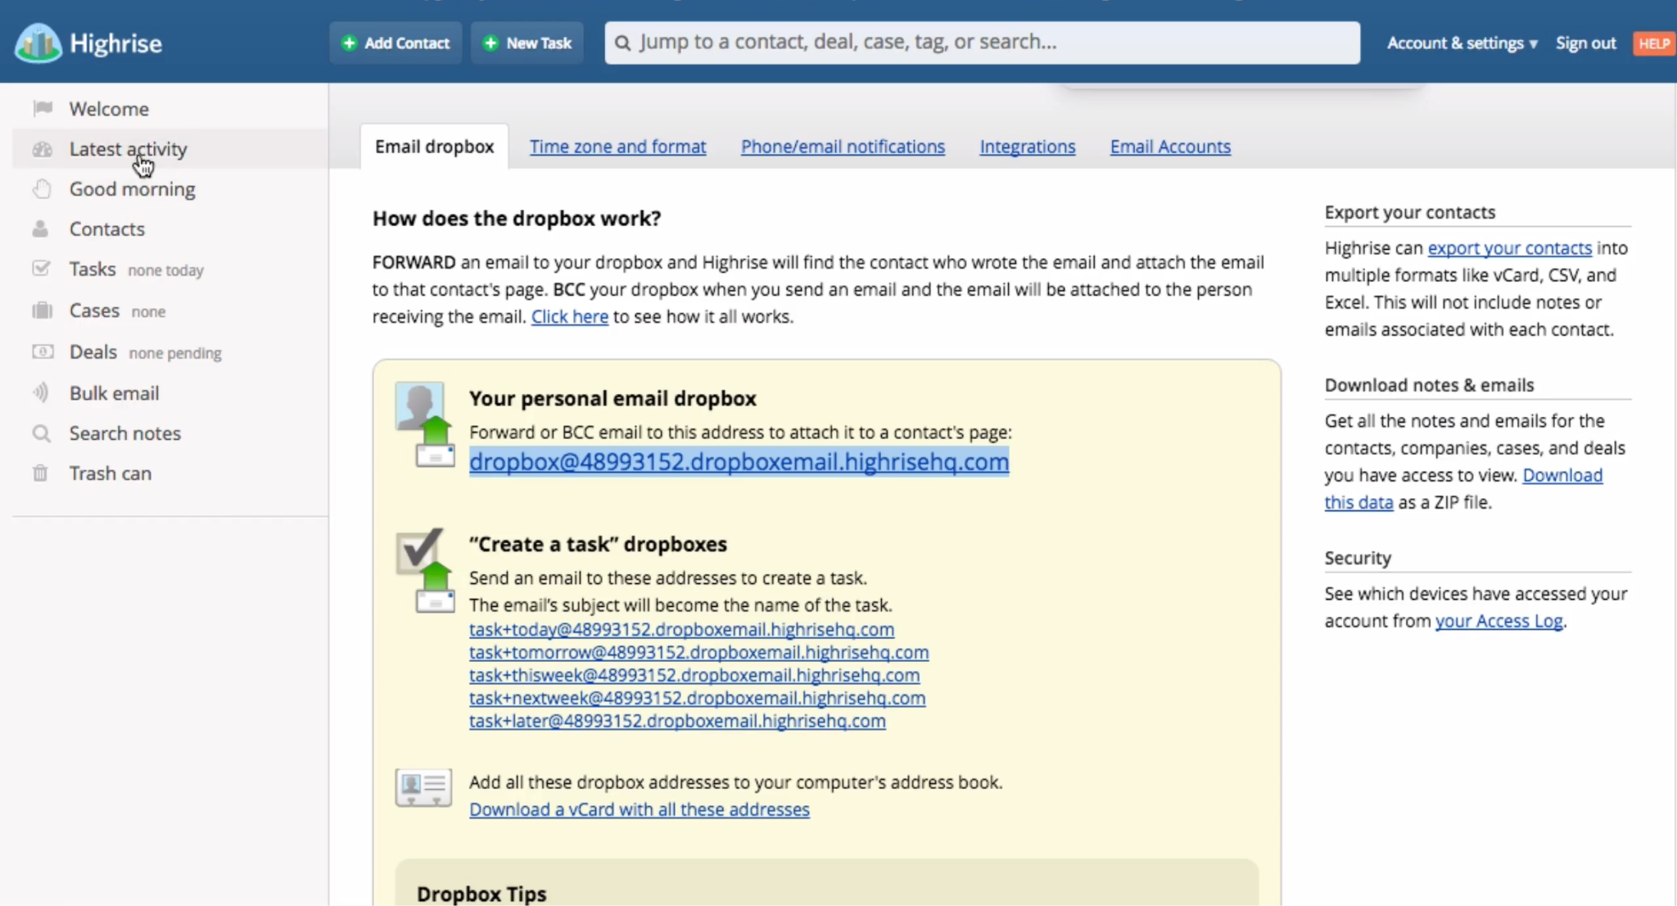The image size is (1677, 906).
Task: Click the Contacts person icon
Action: click(x=40, y=229)
